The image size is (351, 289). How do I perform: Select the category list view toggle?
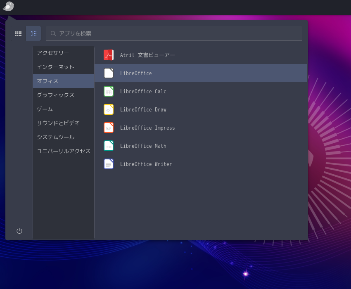click(33, 33)
